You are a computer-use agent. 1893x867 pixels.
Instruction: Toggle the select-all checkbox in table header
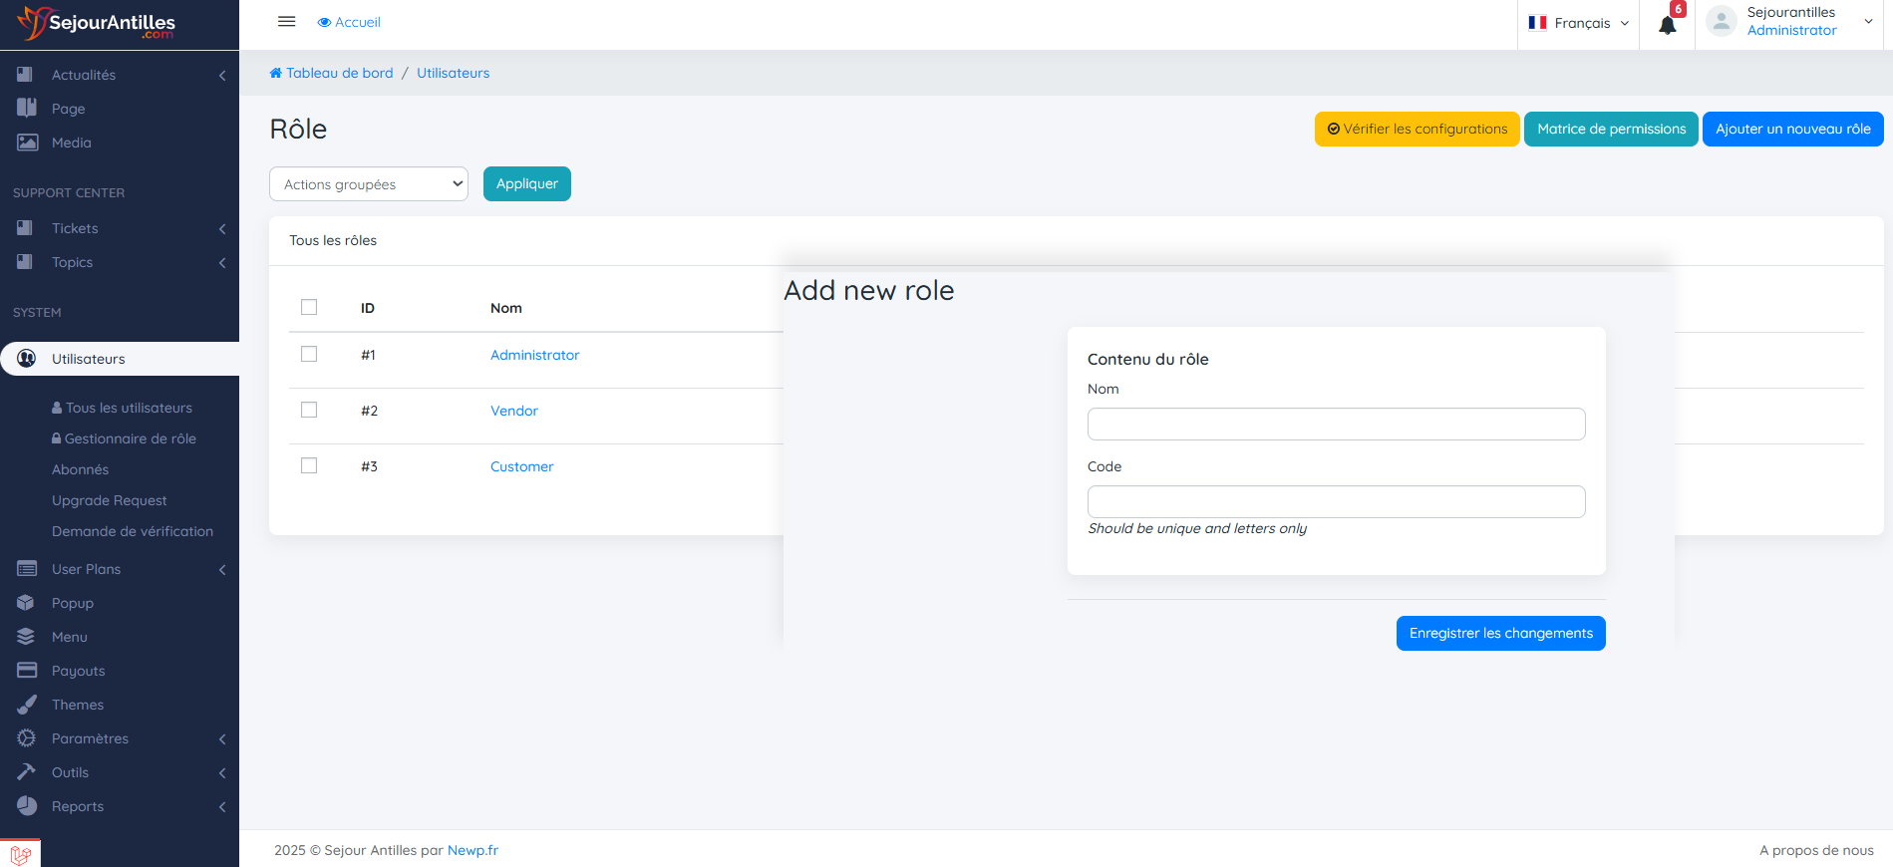(x=309, y=307)
